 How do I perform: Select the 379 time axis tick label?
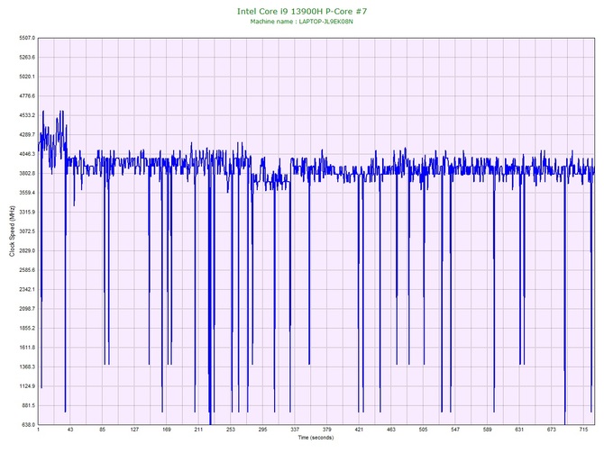327,430
